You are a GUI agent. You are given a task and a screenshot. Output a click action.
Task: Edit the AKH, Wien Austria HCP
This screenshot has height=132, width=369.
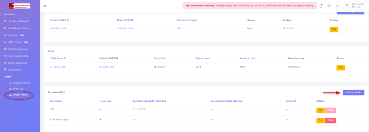(x=321, y=120)
